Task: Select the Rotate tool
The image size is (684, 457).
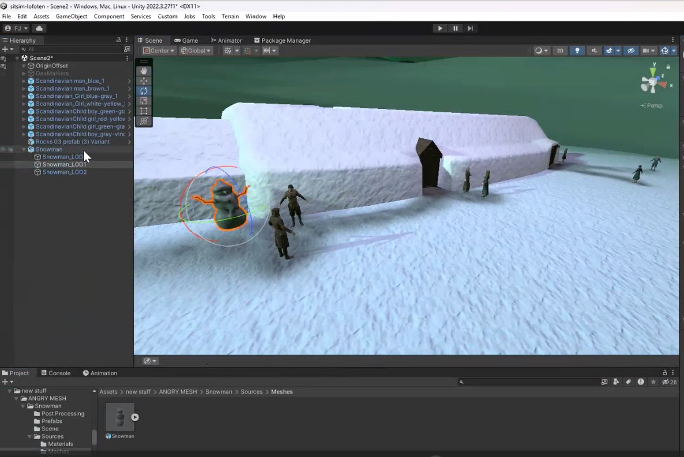Action: click(x=144, y=91)
